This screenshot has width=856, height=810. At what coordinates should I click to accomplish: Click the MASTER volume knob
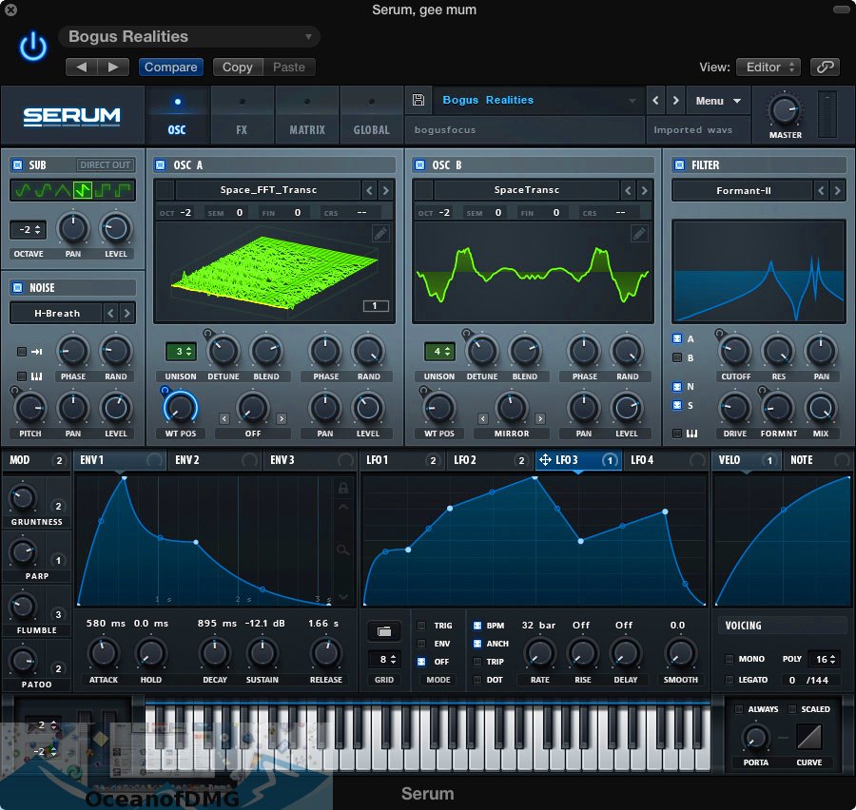point(785,110)
